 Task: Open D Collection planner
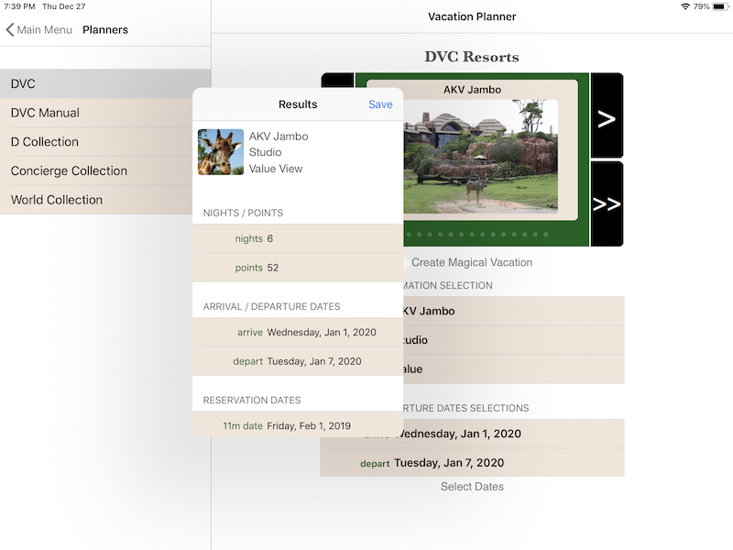pos(96,142)
